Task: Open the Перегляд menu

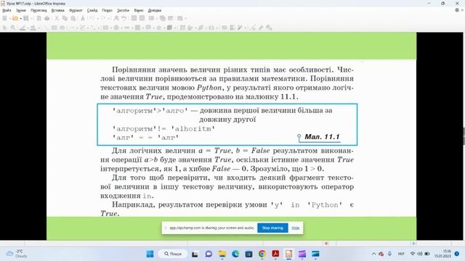Action: (39, 10)
